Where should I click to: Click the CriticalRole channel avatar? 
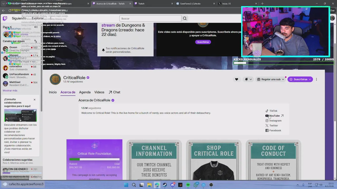point(55,79)
